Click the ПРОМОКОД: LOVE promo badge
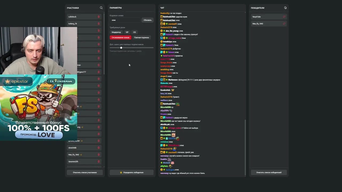The width and height of the screenshot is (342, 192). [39, 135]
